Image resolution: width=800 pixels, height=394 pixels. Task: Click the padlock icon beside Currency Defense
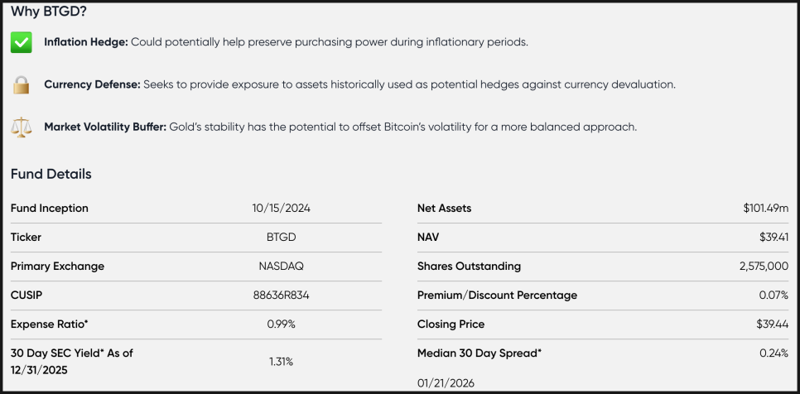(22, 84)
